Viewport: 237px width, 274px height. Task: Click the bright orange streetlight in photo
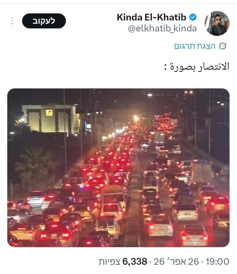pos(136,118)
